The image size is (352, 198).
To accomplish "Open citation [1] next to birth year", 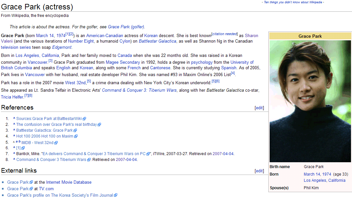I will coord(67,34).
